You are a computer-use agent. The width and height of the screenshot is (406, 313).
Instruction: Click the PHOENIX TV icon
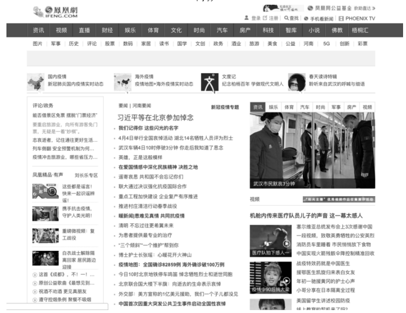click(x=342, y=18)
